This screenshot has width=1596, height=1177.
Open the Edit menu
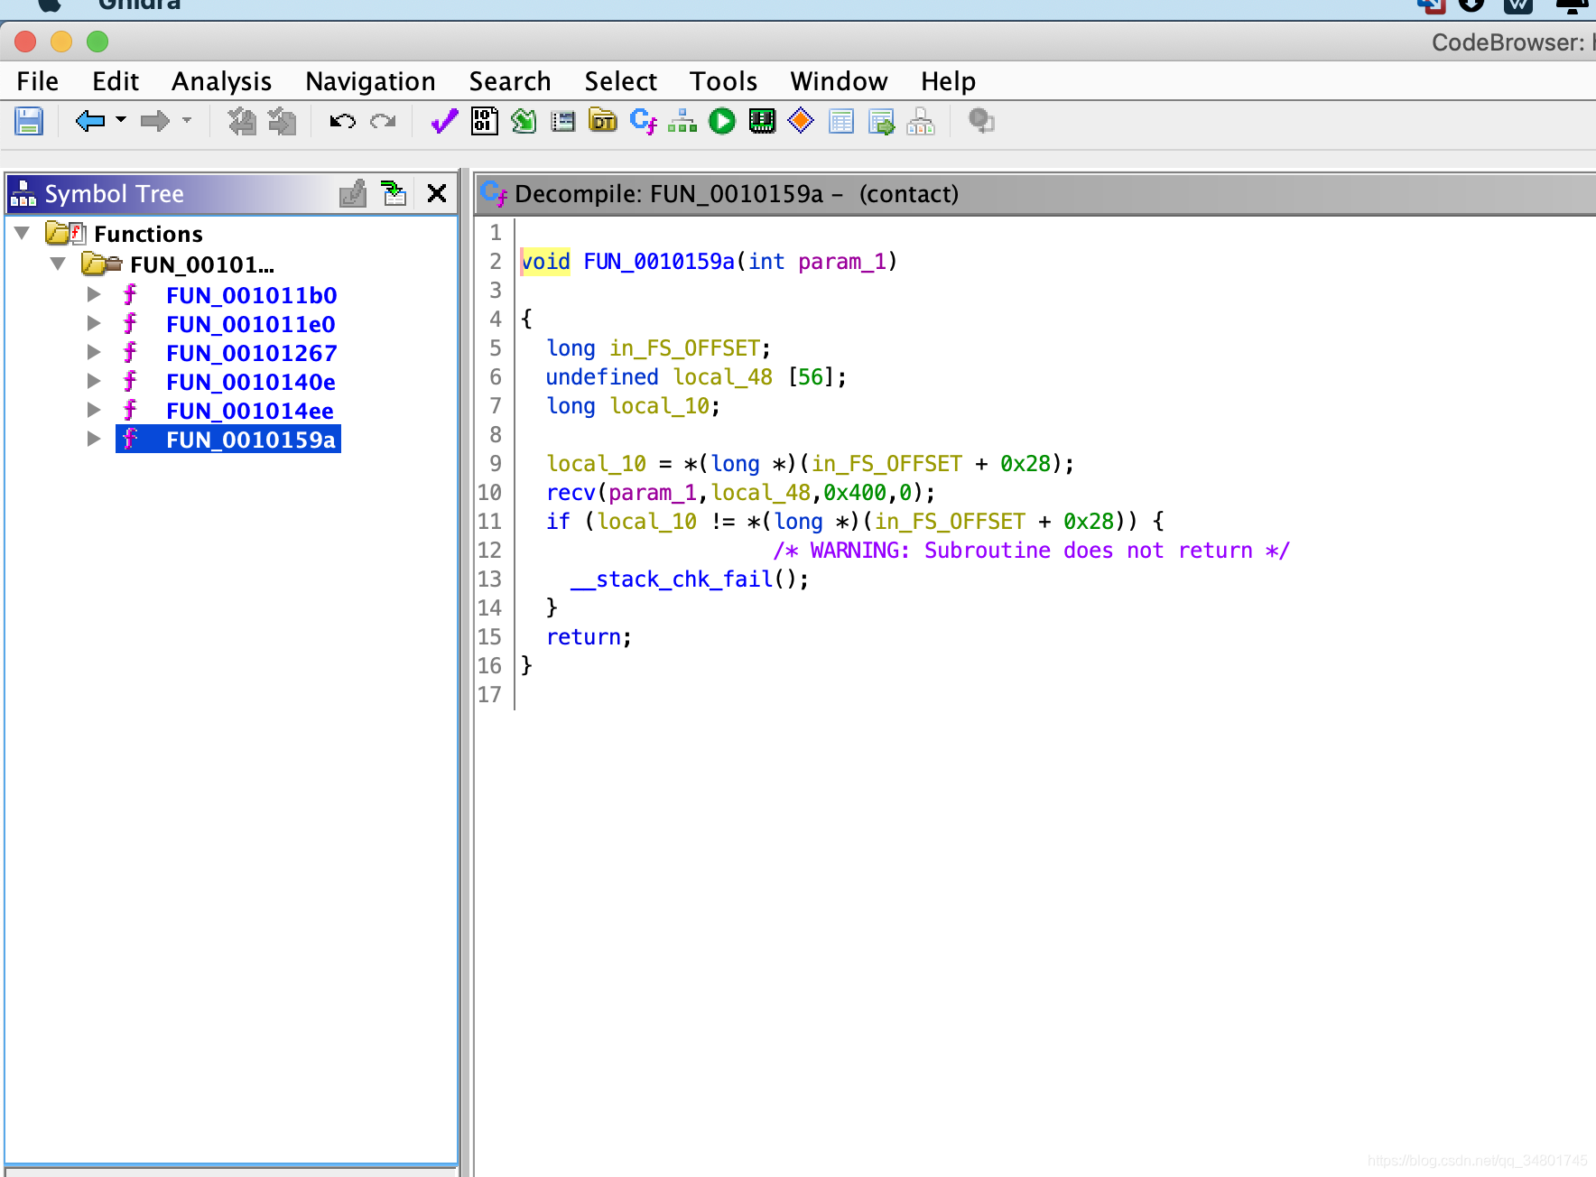(x=116, y=81)
